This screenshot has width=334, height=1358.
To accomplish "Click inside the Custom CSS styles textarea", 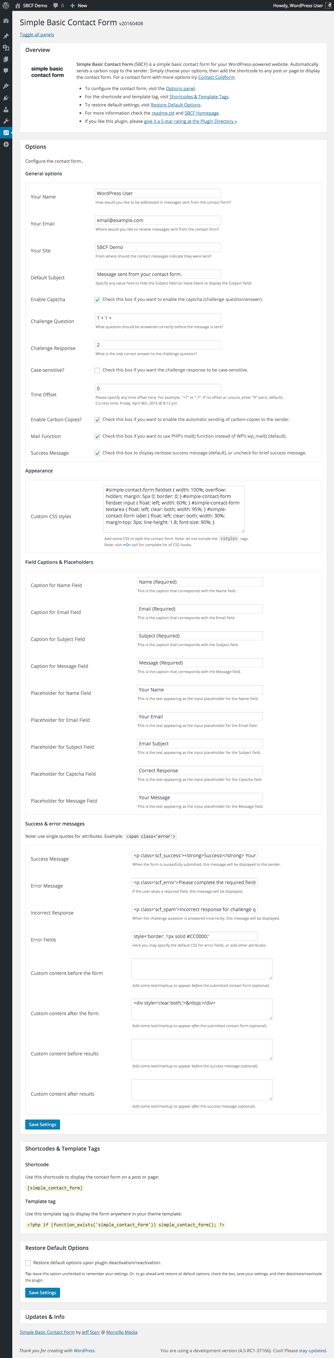I will [174, 509].
